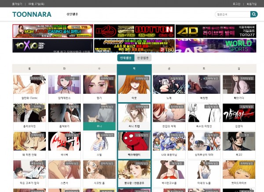
Task: Select the 금 day tab
Action: pos(169,68)
